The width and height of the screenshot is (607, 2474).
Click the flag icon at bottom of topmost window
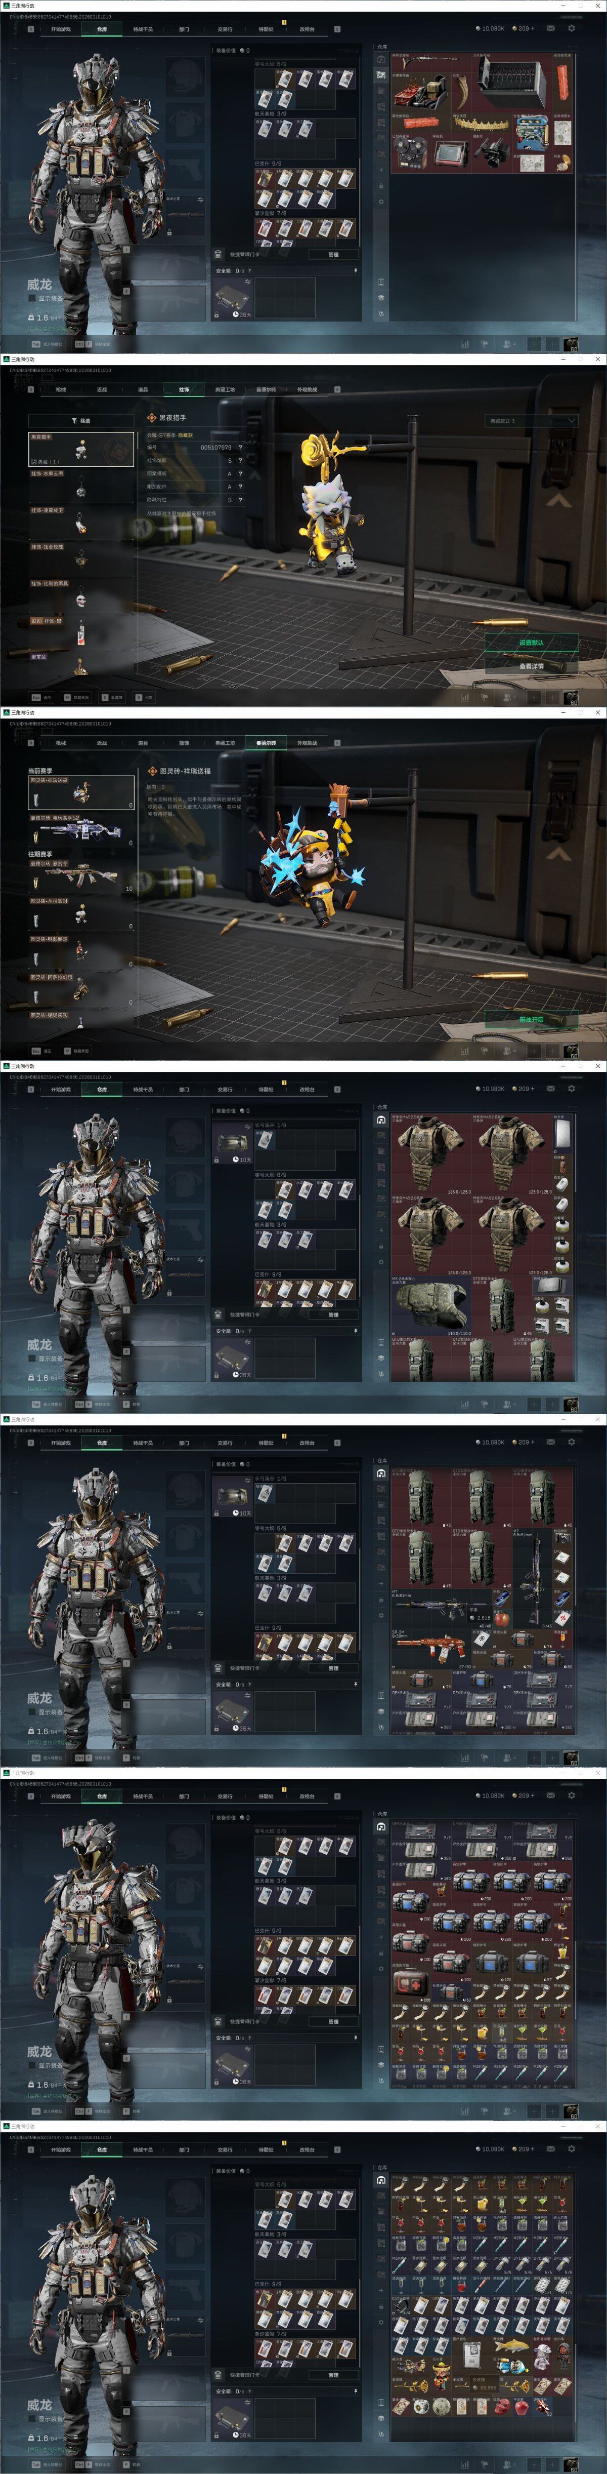[x=484, y=344]
